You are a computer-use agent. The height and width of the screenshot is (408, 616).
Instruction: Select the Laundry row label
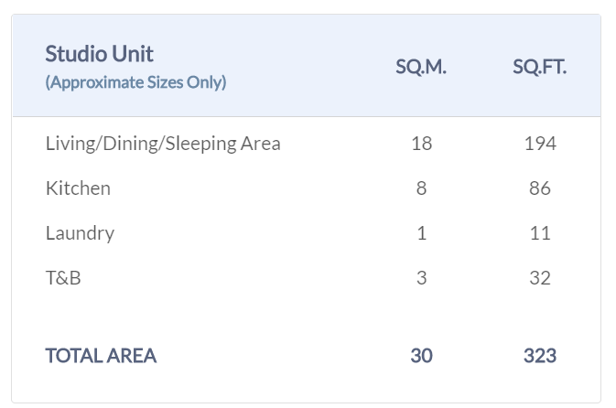tap(80, 233)
